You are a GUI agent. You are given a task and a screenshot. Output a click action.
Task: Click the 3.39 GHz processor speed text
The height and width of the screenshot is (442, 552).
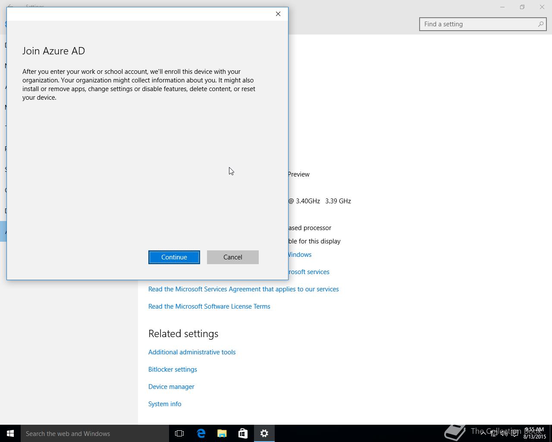[x=338, y=201]
